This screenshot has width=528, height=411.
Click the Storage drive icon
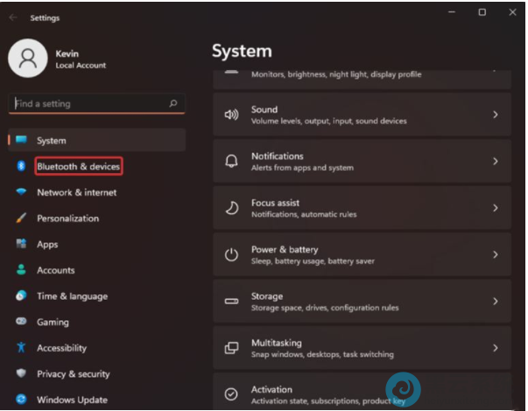pyautogui.click(x=231, y=301)
